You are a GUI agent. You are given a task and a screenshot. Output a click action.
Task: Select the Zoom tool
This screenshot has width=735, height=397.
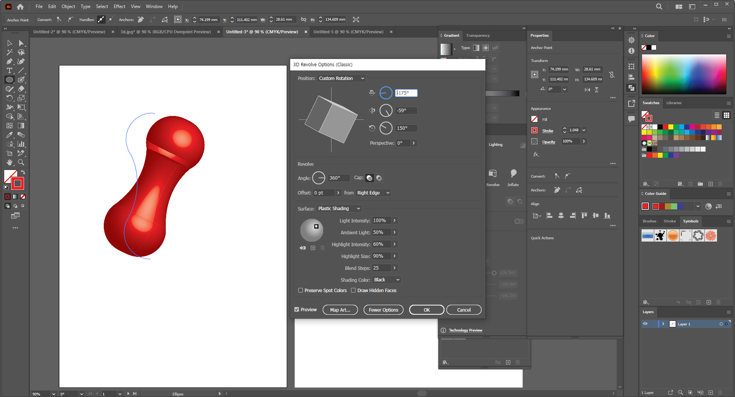[21, 162]
